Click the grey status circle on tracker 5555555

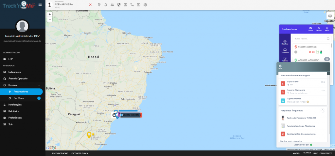tap(296, 52)
